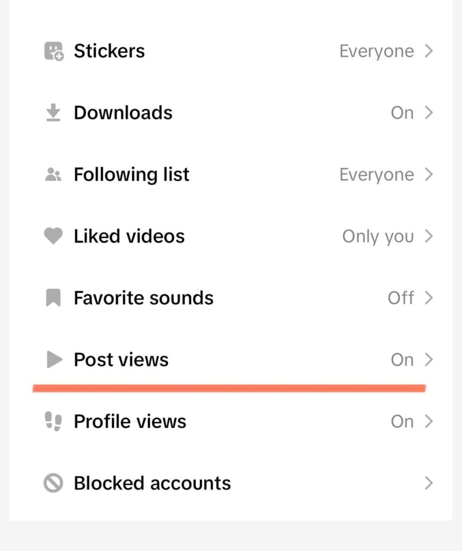
Task: Expand the Stickers chevron arrow
Action: point(428,51)
